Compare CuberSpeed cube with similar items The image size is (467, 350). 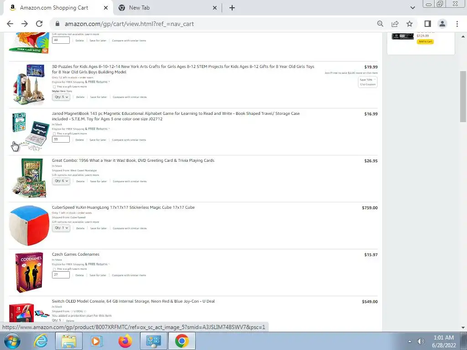pyautogui.click(x=130, y=228)
